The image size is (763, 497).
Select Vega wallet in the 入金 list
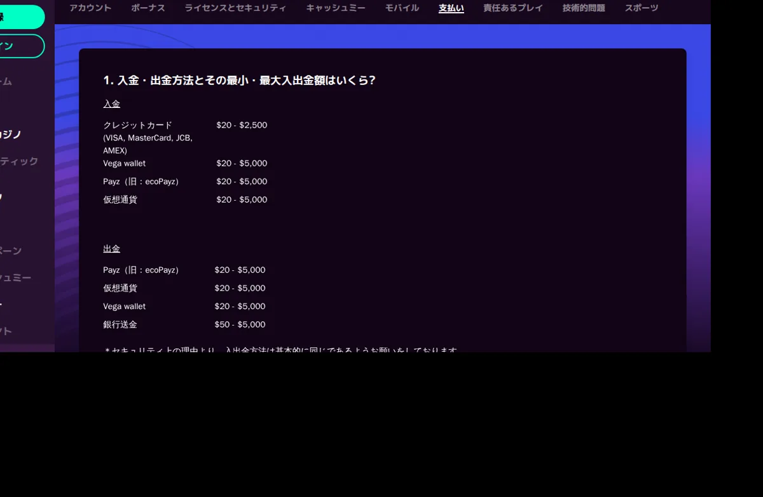124,163
